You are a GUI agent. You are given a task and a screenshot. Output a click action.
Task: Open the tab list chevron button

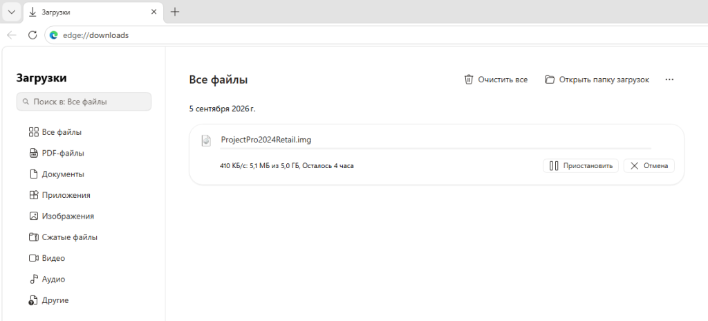click(12, 12)
